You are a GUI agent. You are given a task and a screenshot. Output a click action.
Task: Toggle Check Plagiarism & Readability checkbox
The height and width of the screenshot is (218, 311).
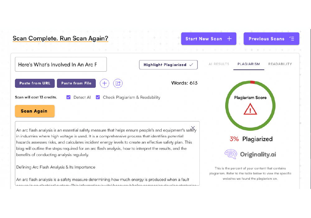coord(98,97)
